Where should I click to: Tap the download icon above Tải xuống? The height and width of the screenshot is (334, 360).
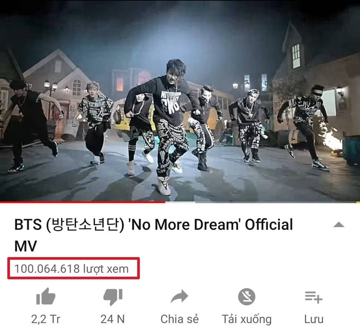tap(246, 296)
